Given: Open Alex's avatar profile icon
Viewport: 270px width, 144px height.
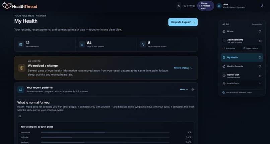Looking at the screenshot, I should (219, 6).
